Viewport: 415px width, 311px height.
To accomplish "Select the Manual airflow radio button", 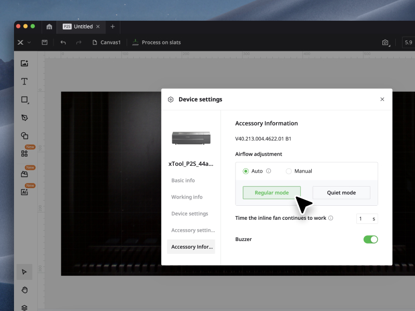I will tap(289, 171).
